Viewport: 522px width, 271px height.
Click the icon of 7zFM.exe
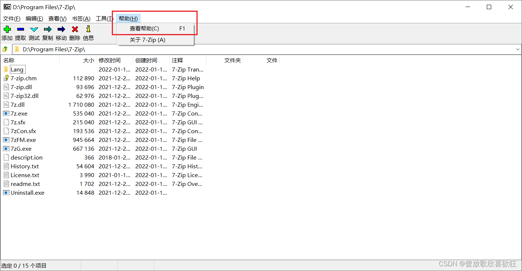(6, 140)
